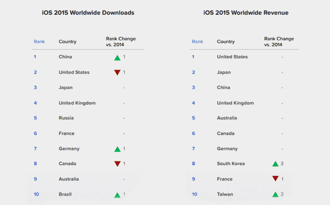
Task: Select Brazil in Downloads table
Action: [x=65, y=194]
